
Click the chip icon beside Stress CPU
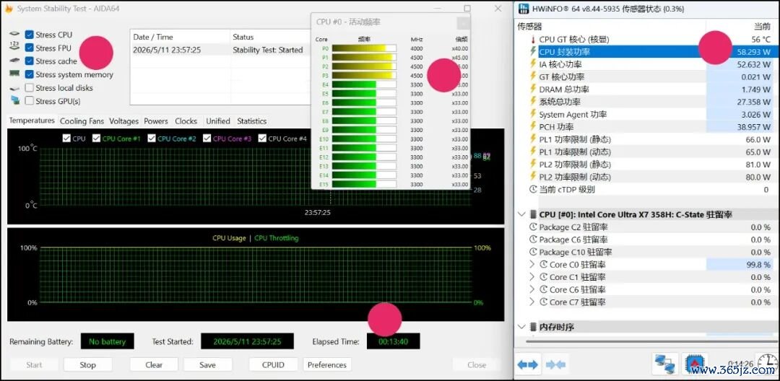pos(15,34)
